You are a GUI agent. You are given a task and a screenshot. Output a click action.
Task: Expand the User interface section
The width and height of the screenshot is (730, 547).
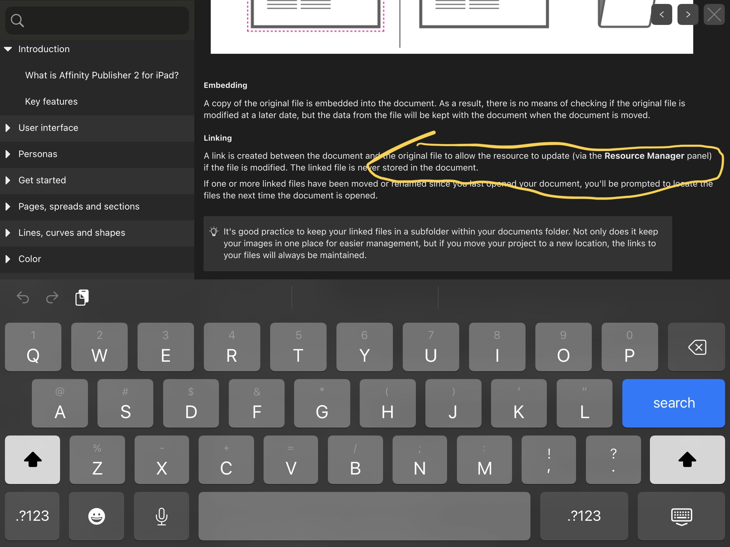(8, 128)
